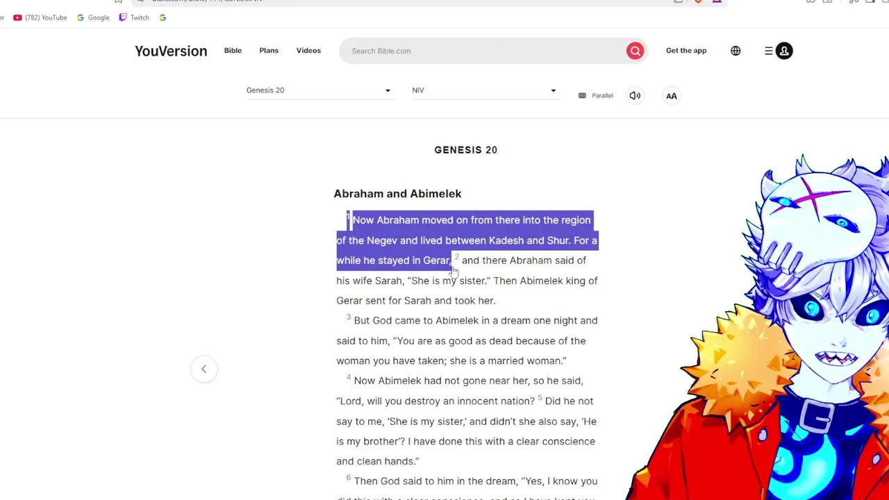The width and height of the screenshot is (889, 500).
Task: Open the AA font settings
Action: click(672, 96)
